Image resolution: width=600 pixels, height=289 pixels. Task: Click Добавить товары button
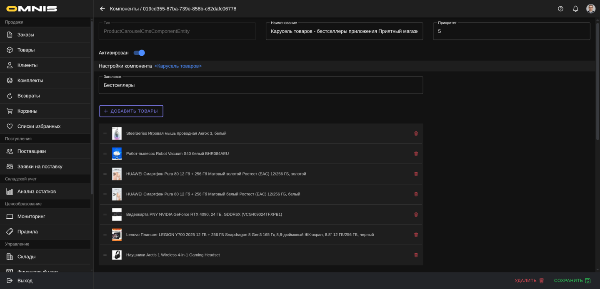click(x=131, y=111)
